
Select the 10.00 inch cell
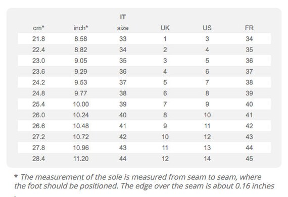(x=81, y=104)
